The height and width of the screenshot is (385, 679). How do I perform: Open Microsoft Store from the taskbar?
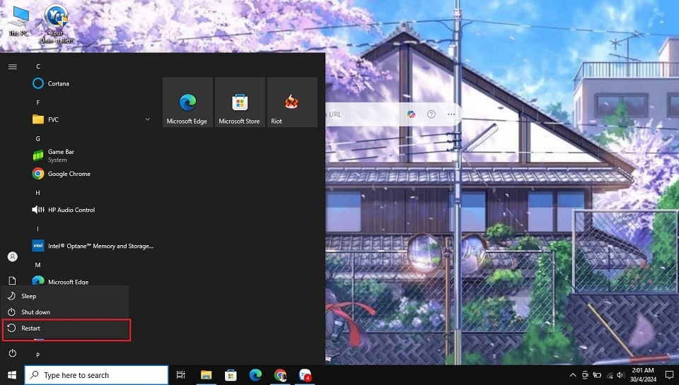click(231, 375)
